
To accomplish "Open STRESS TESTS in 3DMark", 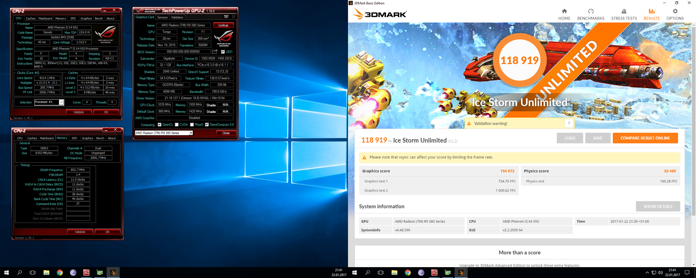I will point(624,15).
